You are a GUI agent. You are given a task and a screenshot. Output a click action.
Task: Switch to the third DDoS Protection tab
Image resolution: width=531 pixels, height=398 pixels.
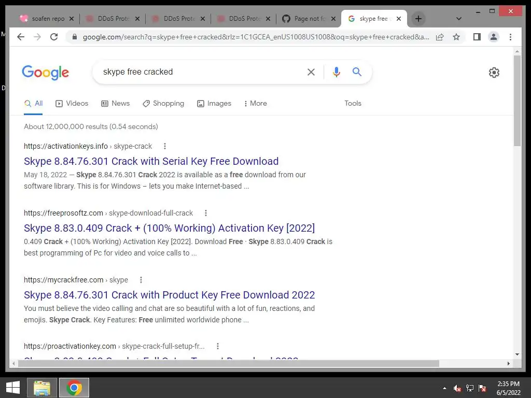[x=243, y=19]
